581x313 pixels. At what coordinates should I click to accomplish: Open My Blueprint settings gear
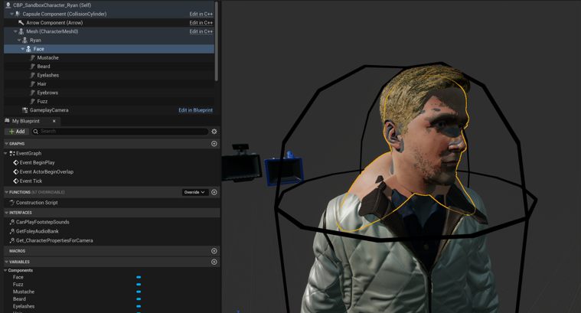(214, 132)
